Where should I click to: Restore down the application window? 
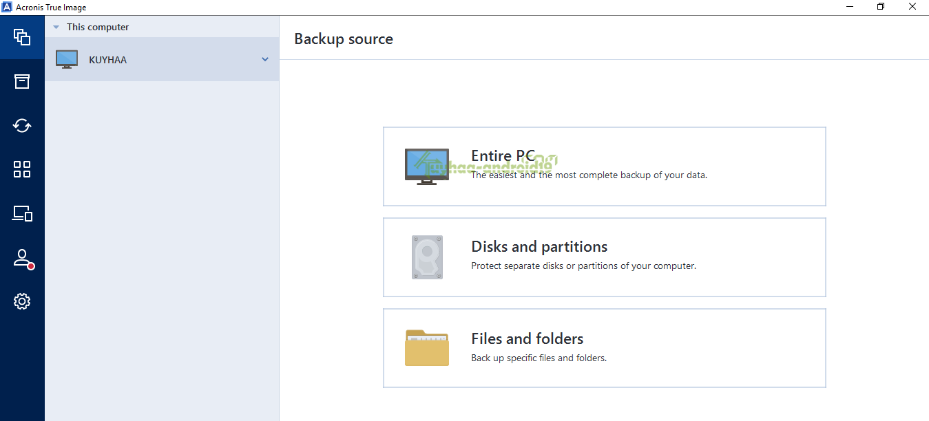point(881,7)
